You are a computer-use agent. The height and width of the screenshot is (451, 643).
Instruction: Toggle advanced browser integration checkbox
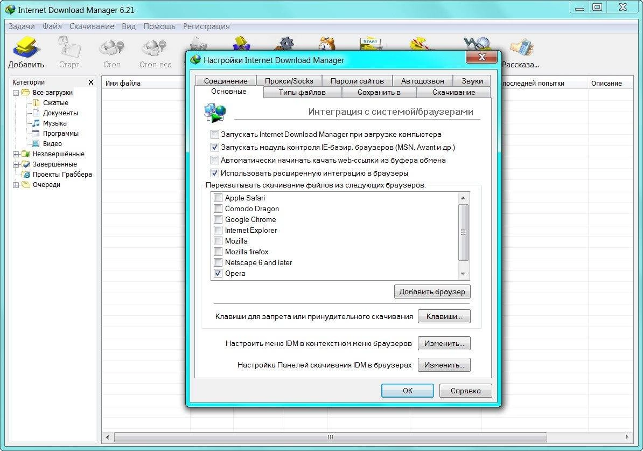tap(215, 173)
